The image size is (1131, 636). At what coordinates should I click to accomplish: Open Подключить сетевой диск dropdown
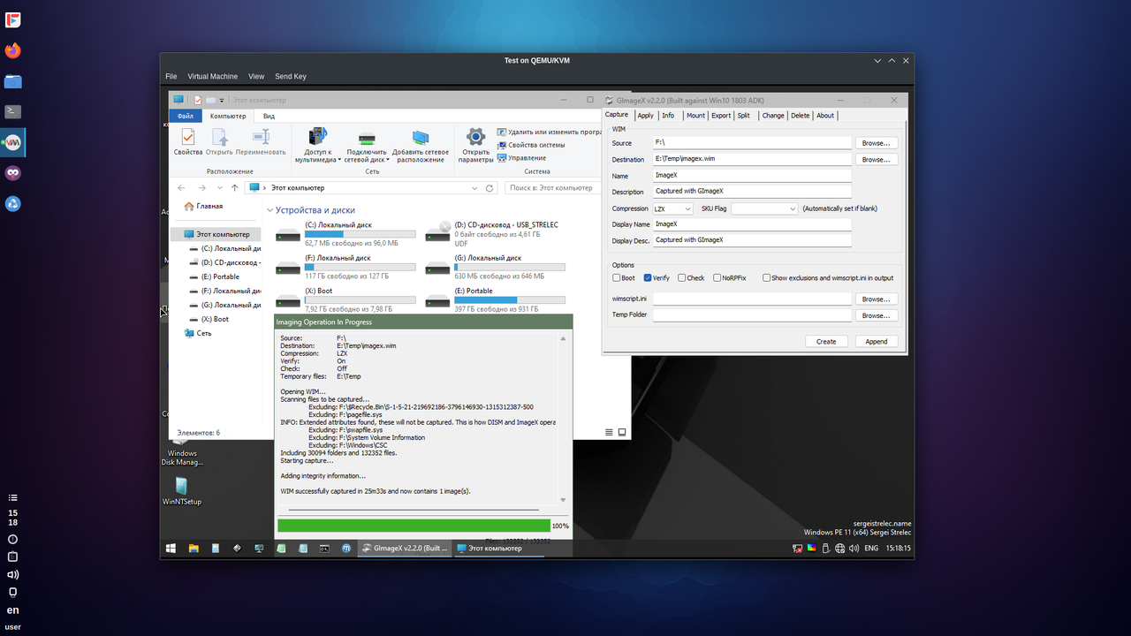(366, 146)
